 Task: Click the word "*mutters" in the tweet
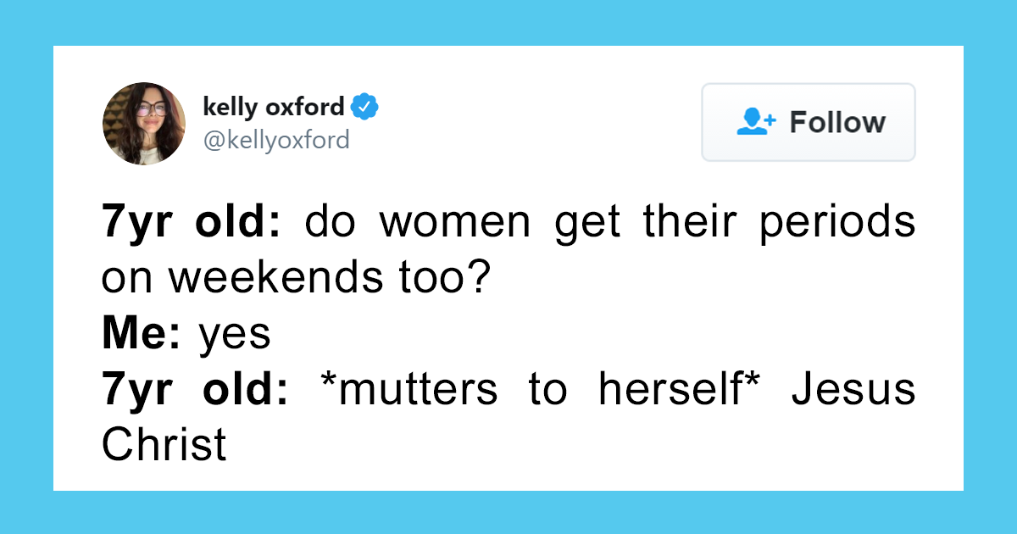[409, 390]
